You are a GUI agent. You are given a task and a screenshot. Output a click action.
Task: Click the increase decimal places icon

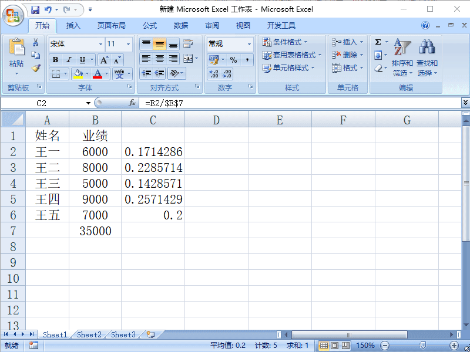216,75
